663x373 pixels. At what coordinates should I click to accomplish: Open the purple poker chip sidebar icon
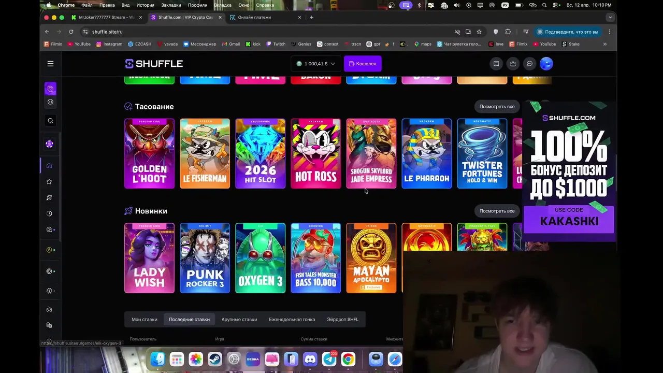coord(49,144)
